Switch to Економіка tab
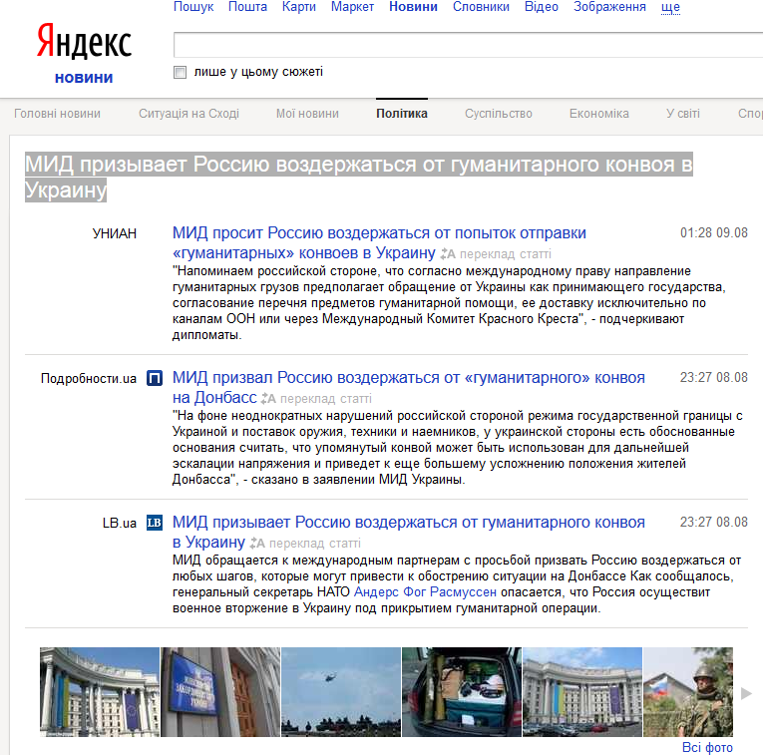The width and height of the screenshot is (763, 755). click(599, 114)
